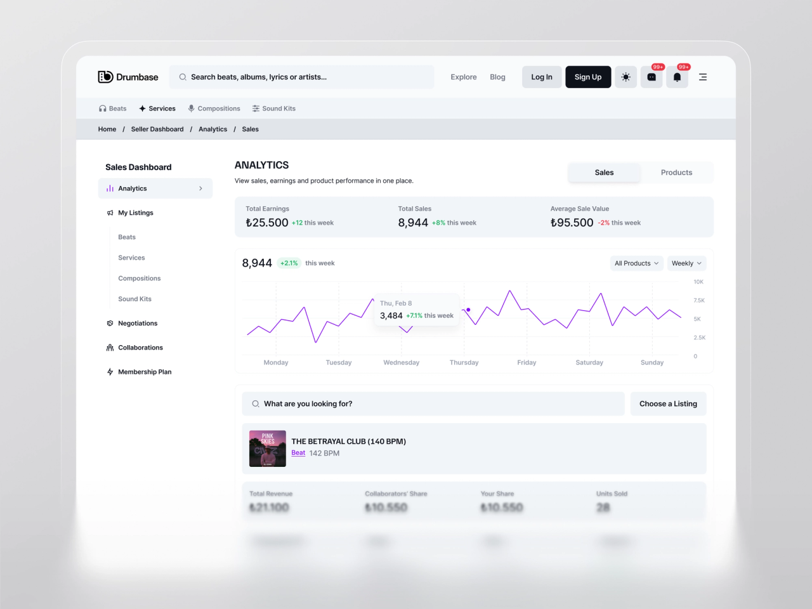Click the Drumbase logo icon
Screen dimensions: 812x609
click(x=105, y=77)
